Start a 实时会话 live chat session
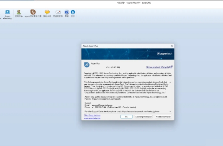The width and height of the screenshot is (223, 146). pos(47,12)
